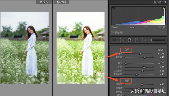
Task: Click the 高光 slider label
Action: (120, 63)
